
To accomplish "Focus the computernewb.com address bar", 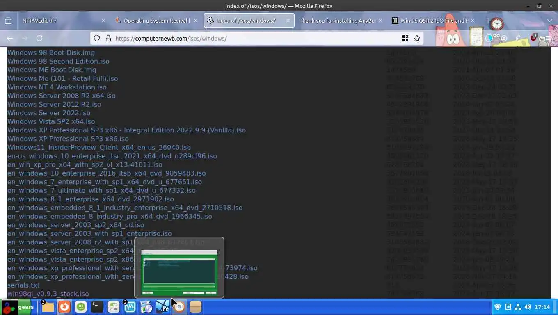I will point(256,38).
